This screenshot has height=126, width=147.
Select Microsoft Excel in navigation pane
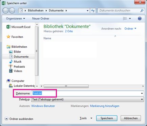19,27
